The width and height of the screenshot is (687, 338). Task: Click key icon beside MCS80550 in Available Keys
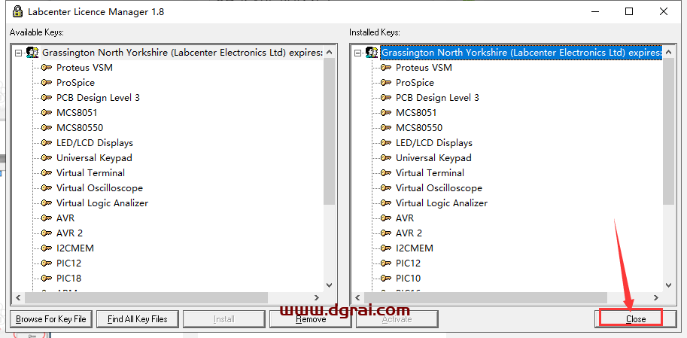click(47, 127)
